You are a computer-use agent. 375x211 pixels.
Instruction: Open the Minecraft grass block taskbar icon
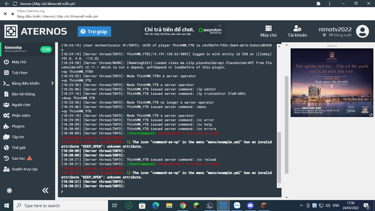[x=196, y=206]
